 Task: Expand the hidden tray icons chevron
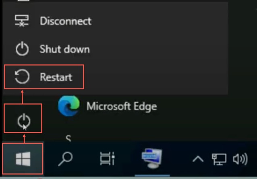198,159
